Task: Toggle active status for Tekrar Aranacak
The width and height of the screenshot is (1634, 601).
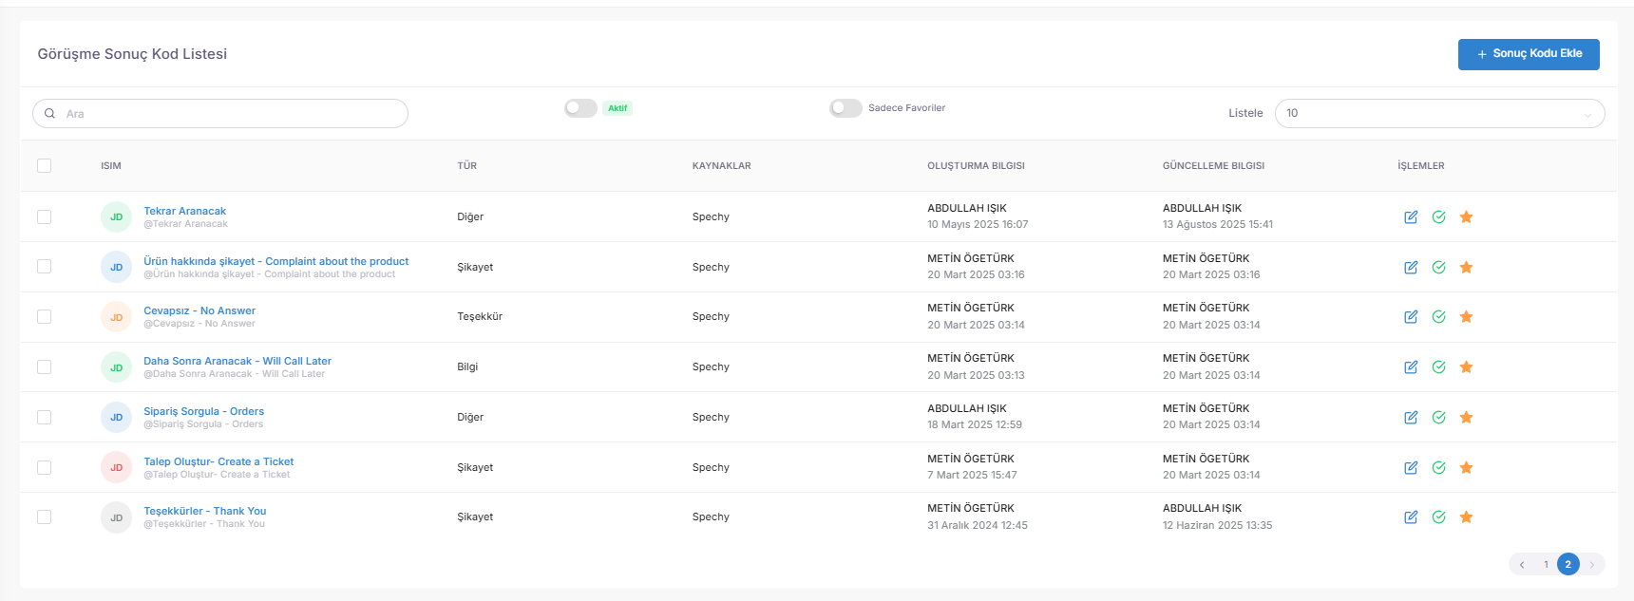Action: coord(1438,217)
